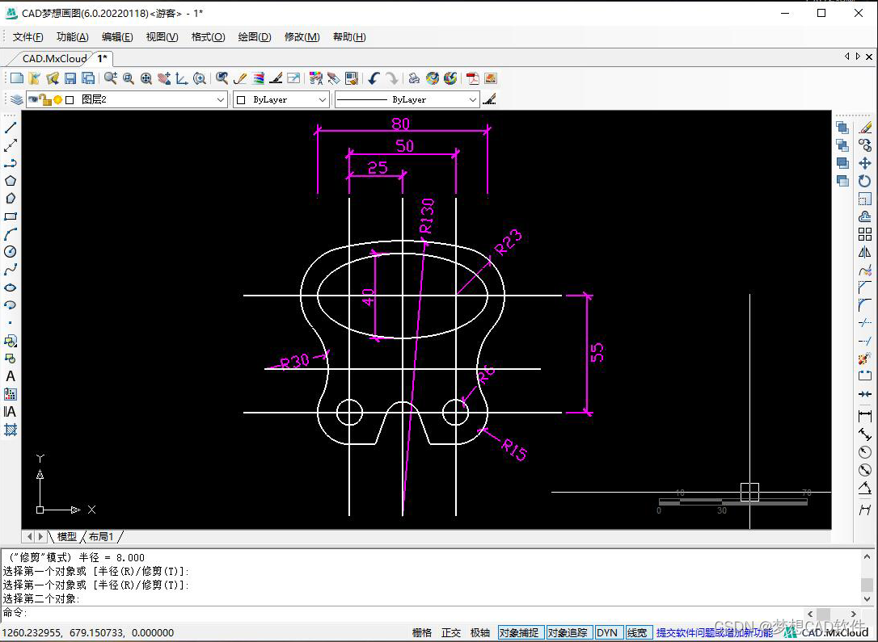Open the 编辑(E) menu
This screenshot has width=878, height=642.
tap(117, 37)
